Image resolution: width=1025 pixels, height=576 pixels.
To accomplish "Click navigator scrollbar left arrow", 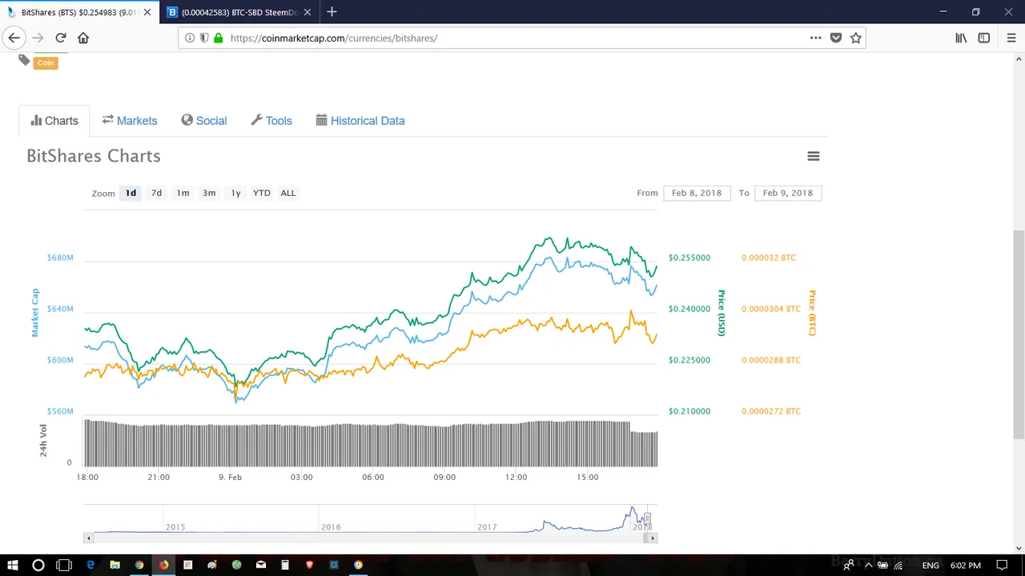I will coord(89,538).
